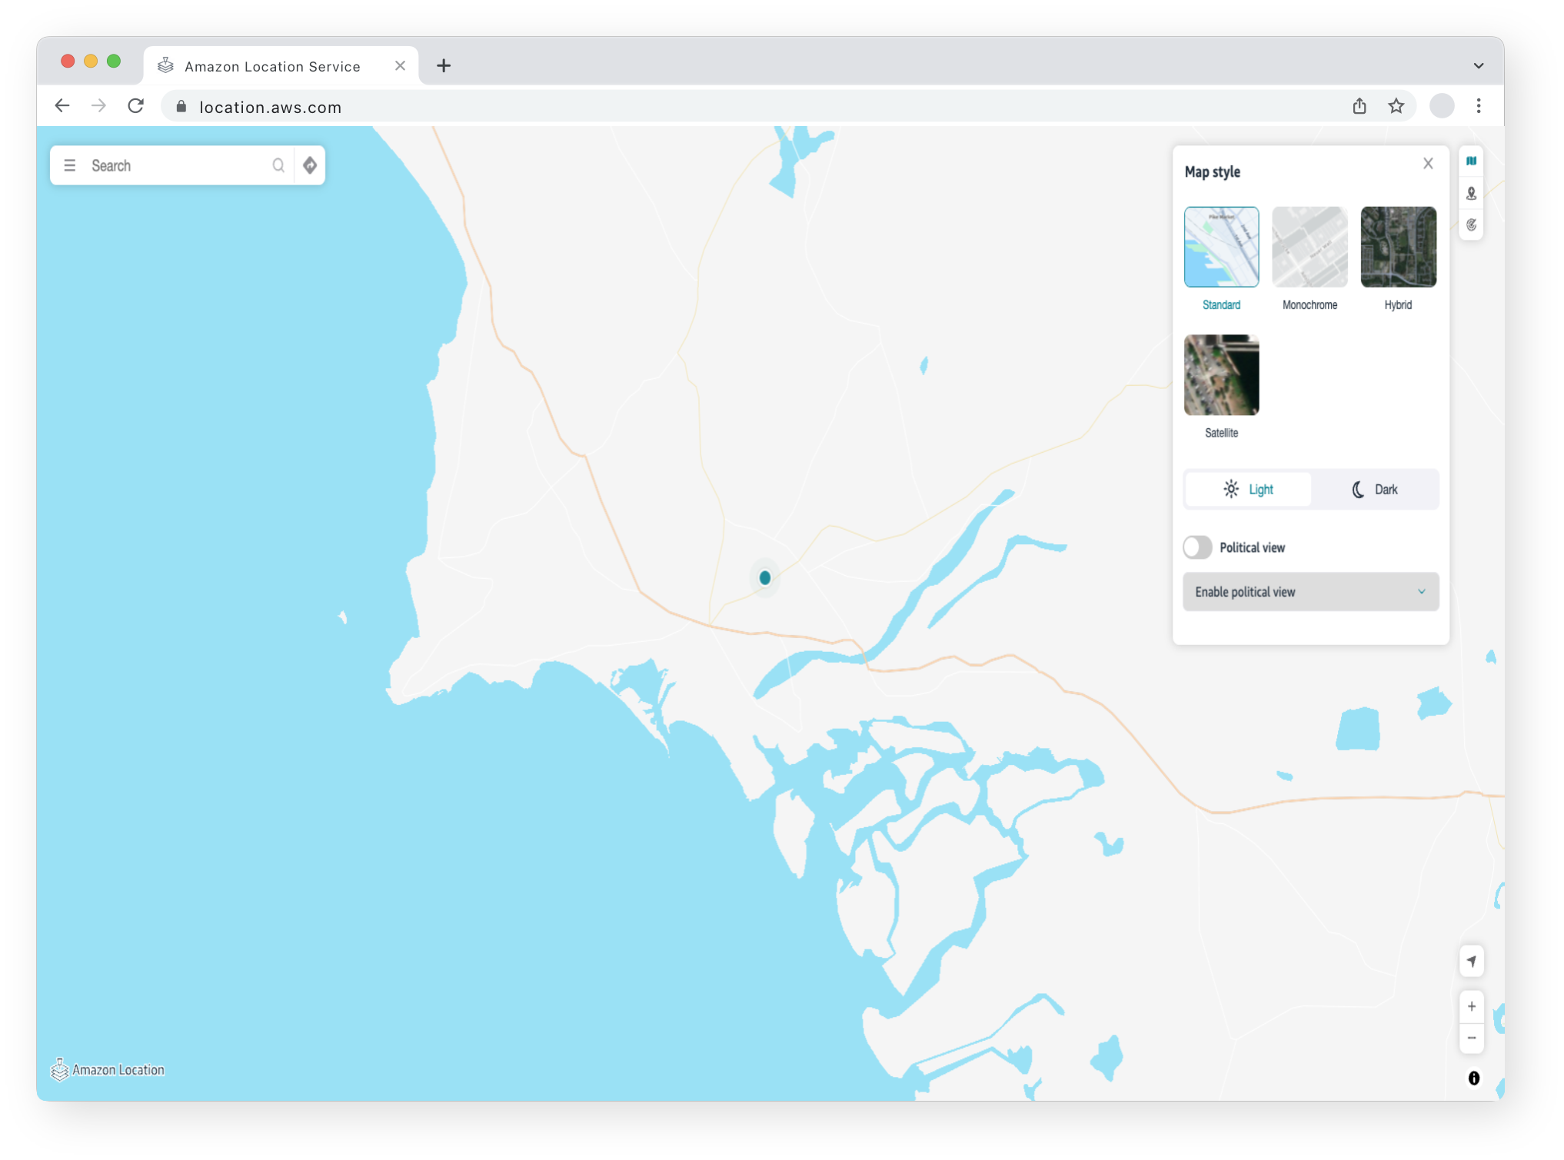Click the map info icon at bottom right

tap(1473, 1078)
